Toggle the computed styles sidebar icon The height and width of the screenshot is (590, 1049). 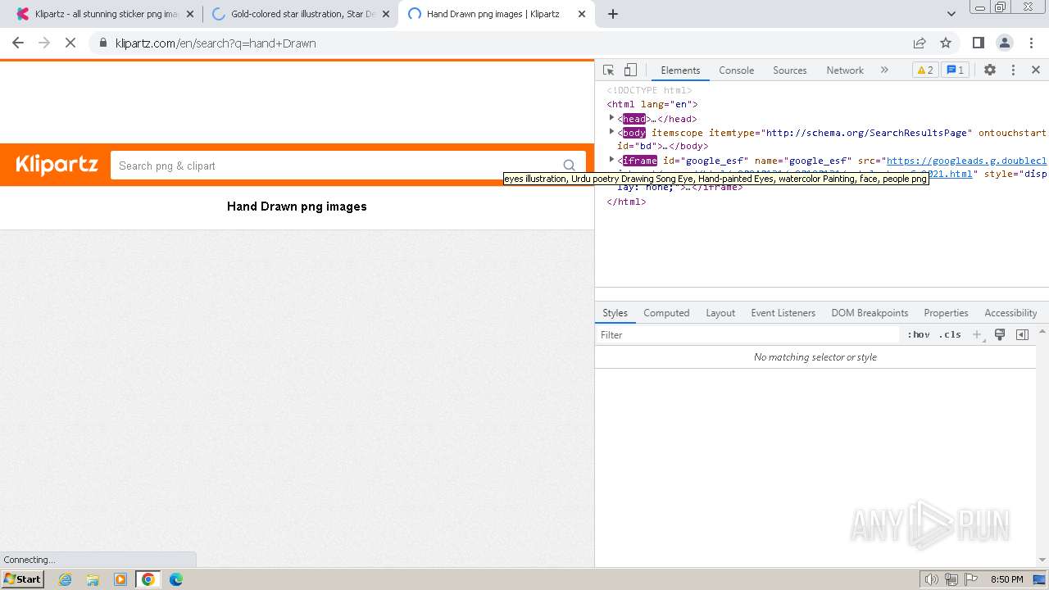(1022, 334)
